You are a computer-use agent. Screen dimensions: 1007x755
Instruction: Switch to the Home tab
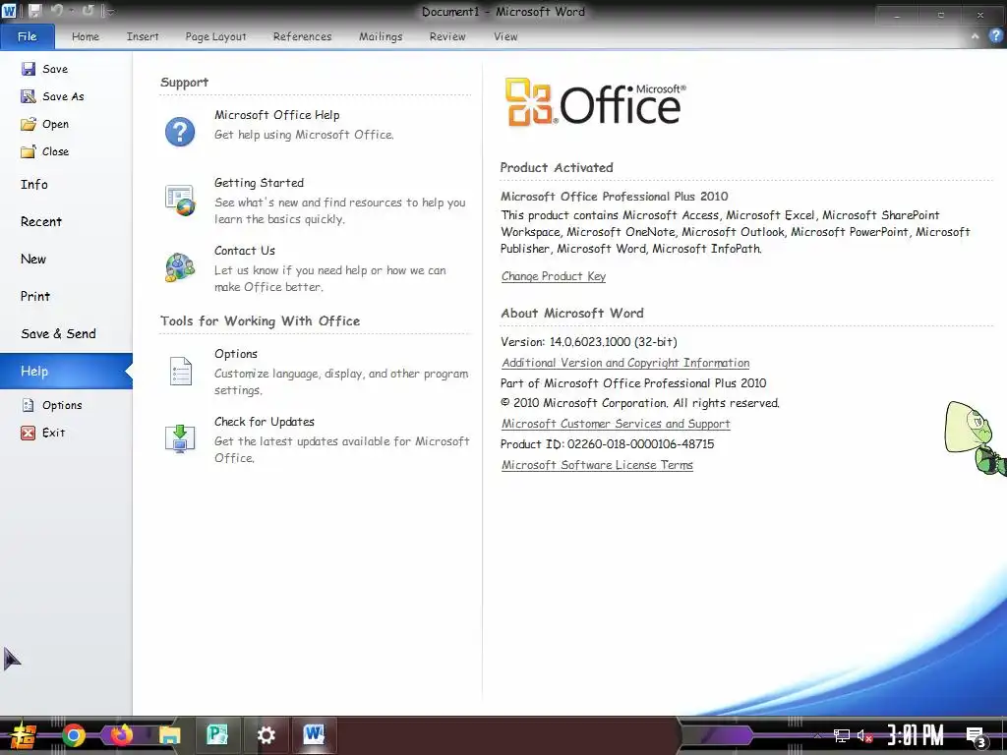86,36
